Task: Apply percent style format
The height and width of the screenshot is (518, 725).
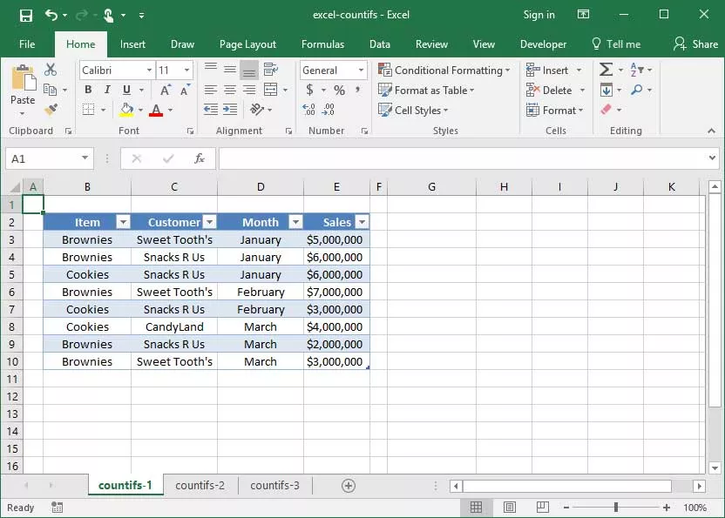Action: click(x=339, y=91)
